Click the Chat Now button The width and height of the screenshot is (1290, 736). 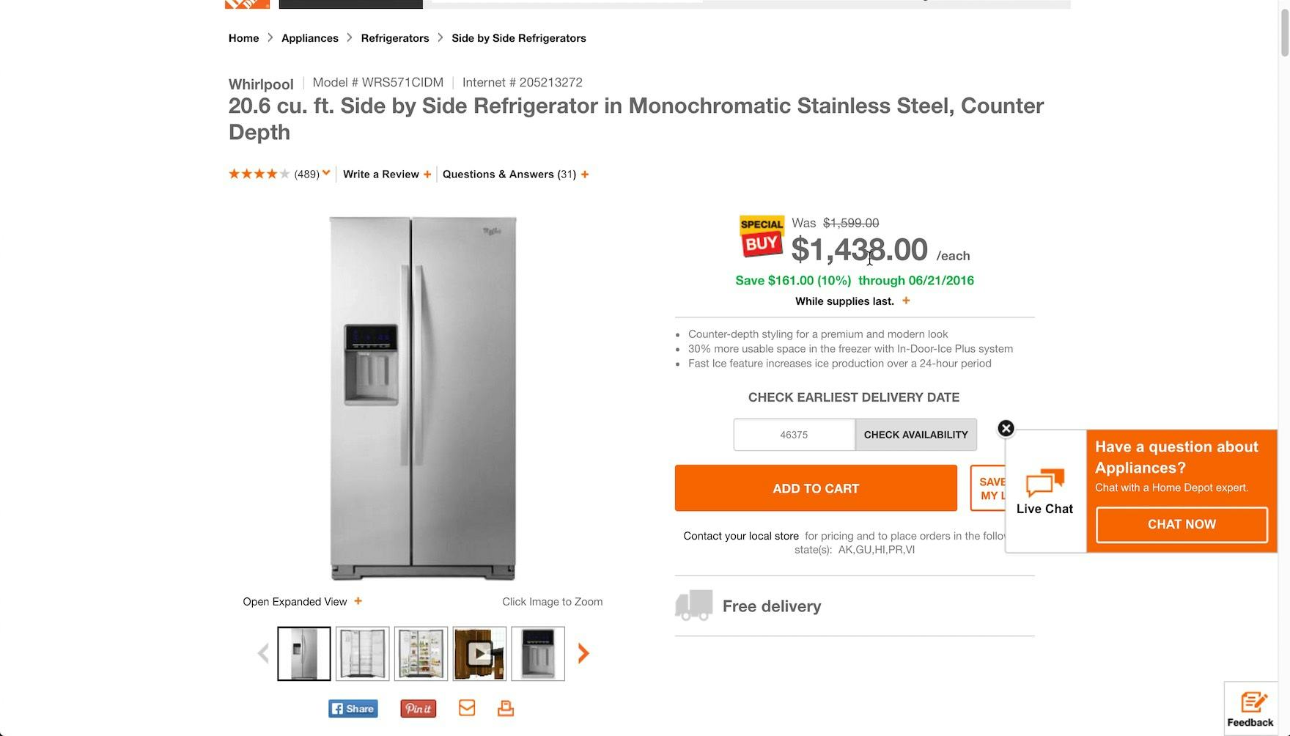[x=1182, y=525]
